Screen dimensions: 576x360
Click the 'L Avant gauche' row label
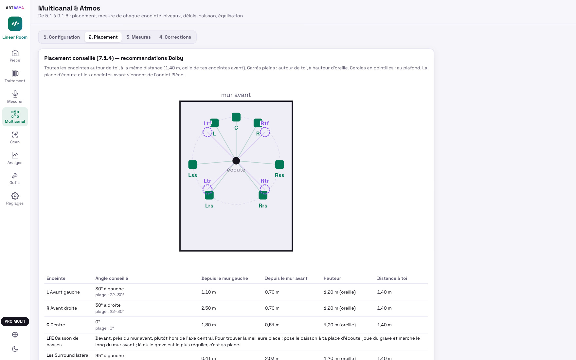(x=63, y=292)
